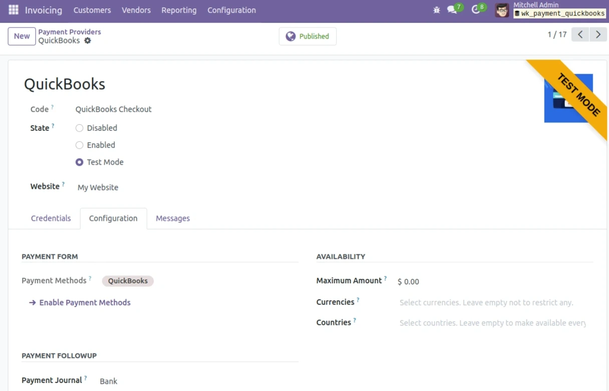Activate the debug bug icon
Image resolution: width=609 pixels, height=391 pixels.
click(436, 10)
